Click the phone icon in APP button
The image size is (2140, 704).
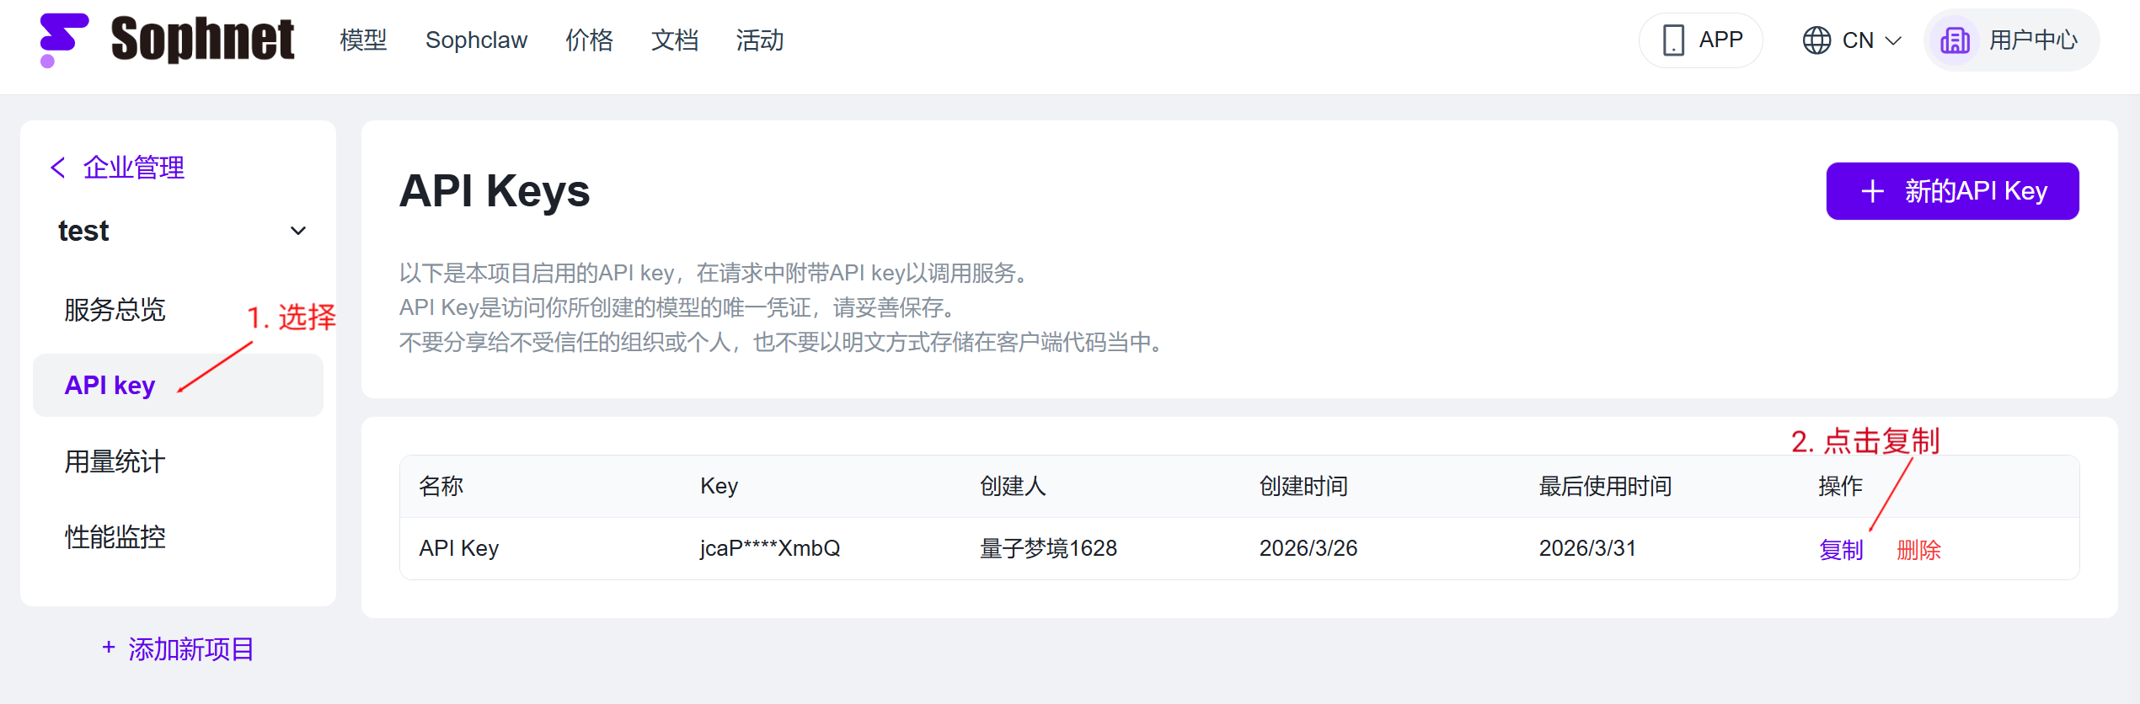click(x=1673, y=40)
